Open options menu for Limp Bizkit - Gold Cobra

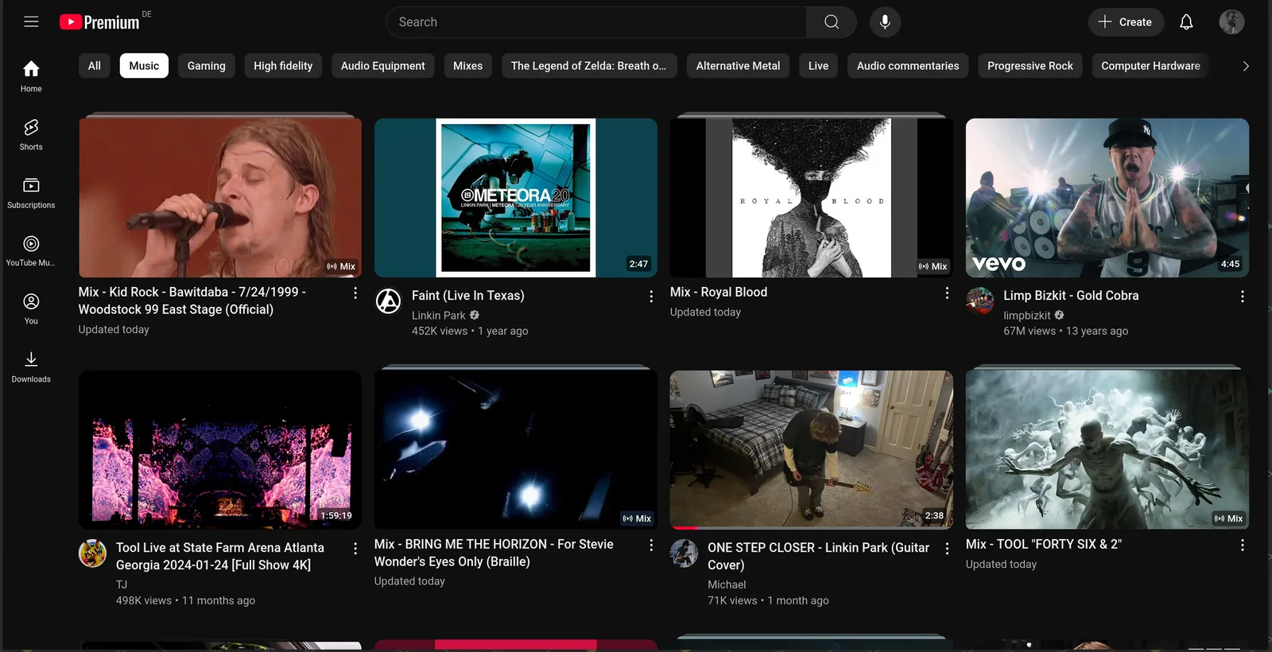coord(1243,297)
